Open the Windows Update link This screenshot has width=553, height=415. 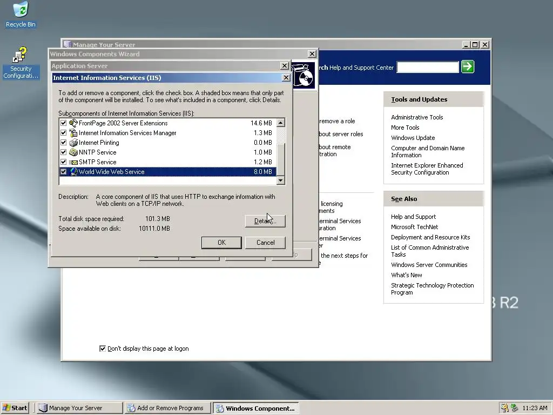coord(413,138)
